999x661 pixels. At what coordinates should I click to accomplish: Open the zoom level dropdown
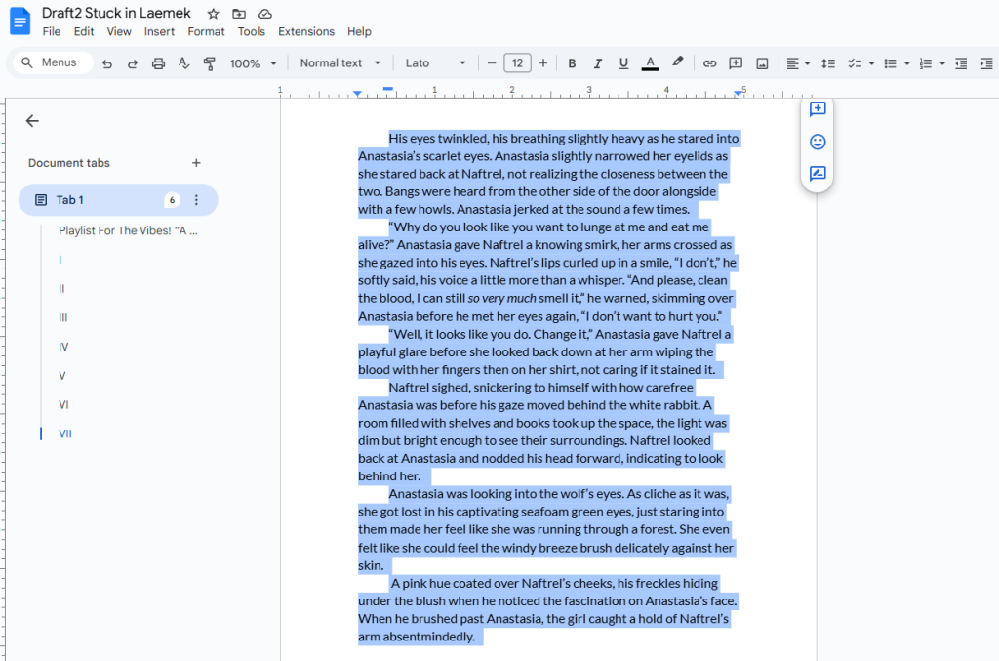[253, 63]
